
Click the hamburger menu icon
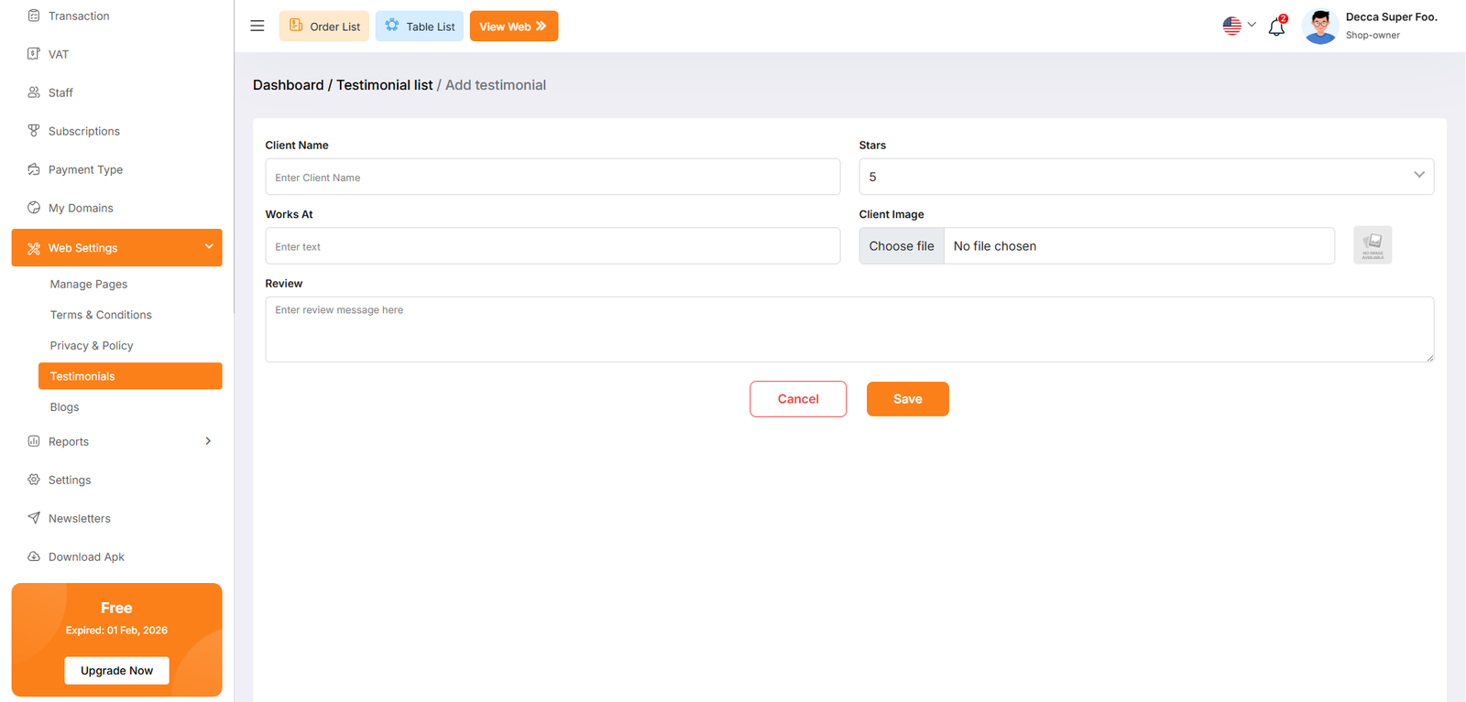pyautogui.click(x=257, y=26)
